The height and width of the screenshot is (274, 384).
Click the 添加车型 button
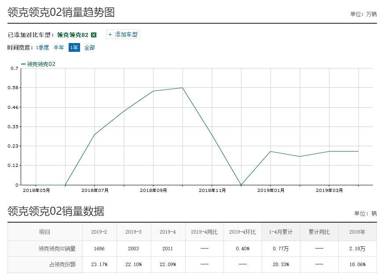[123, 34]
